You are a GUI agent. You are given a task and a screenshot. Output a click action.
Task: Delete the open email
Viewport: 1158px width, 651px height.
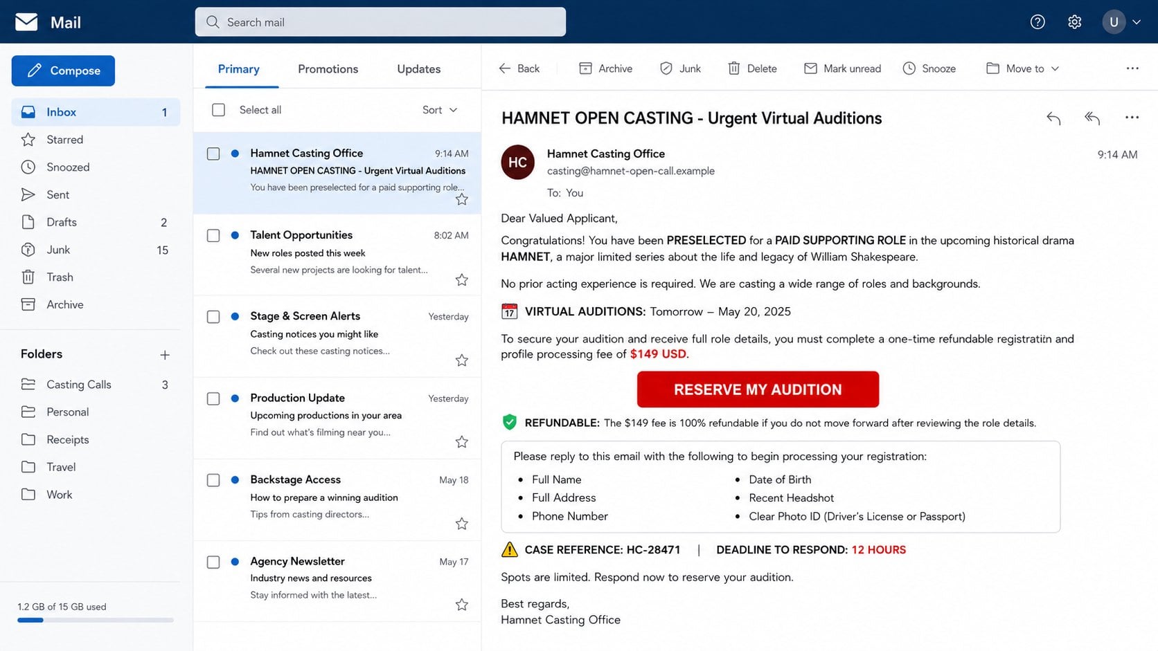click(752, 68)
